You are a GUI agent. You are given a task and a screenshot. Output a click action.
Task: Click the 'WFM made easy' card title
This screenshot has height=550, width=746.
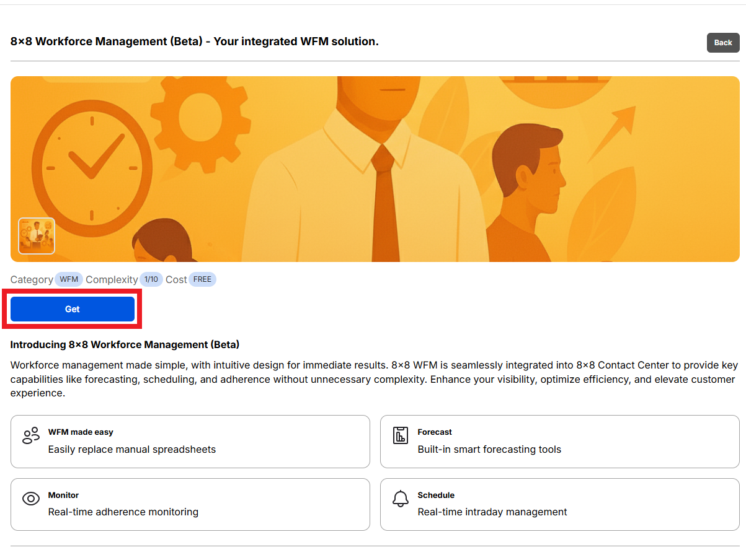[x=81, y=432]
